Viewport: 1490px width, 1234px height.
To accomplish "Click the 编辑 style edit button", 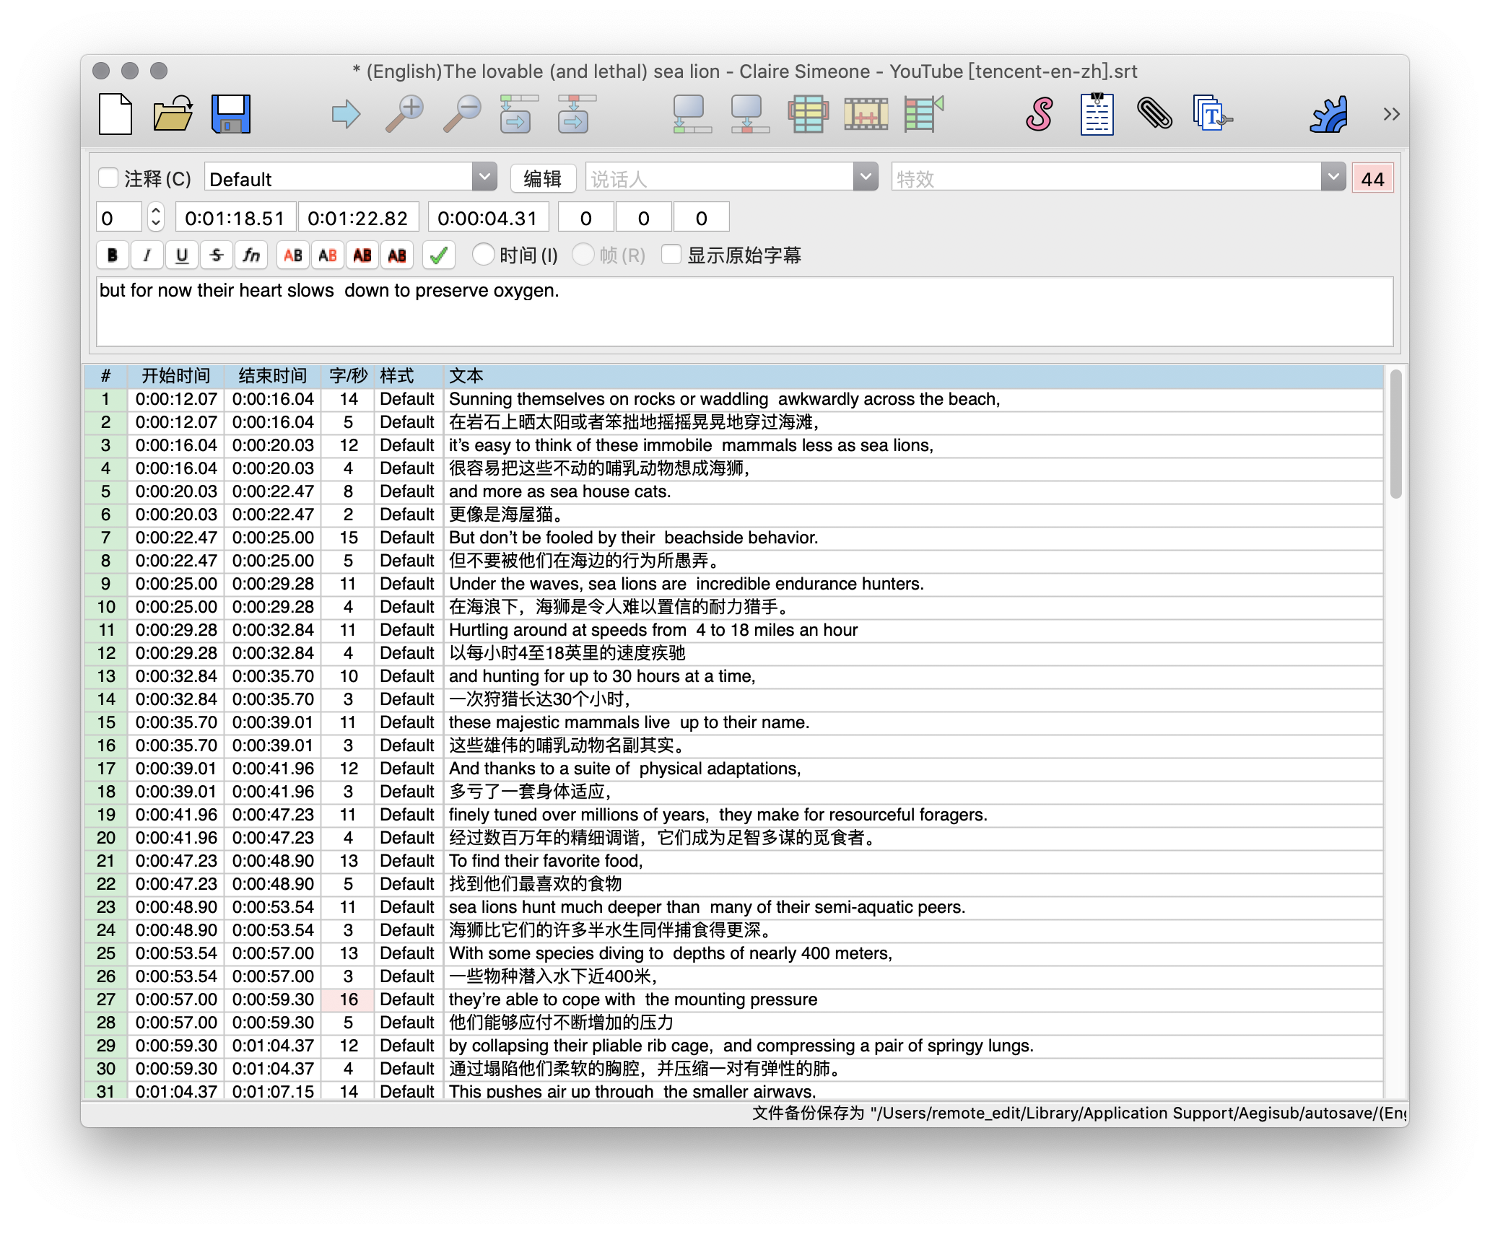I will click(543, 178).
